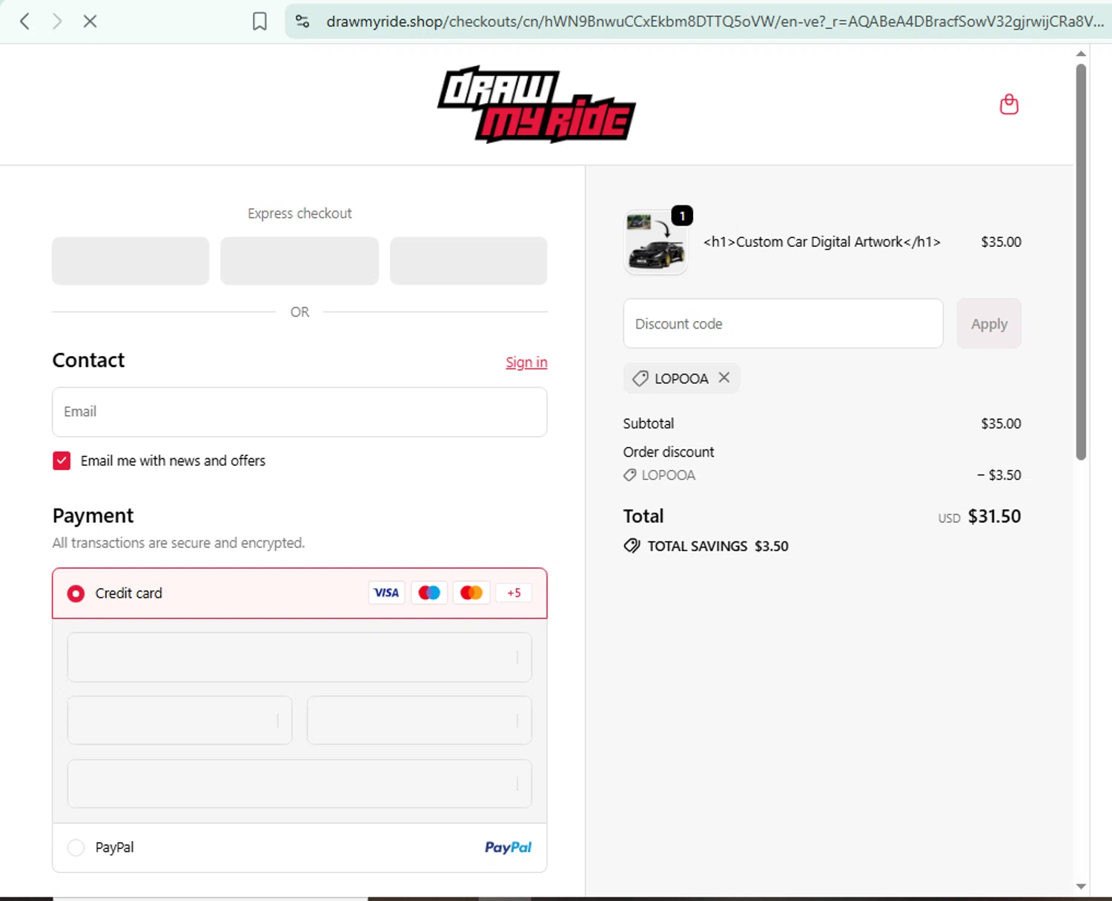Bookmark this page using the bookmark icon

pyautogui.click(x=259, y=22)
